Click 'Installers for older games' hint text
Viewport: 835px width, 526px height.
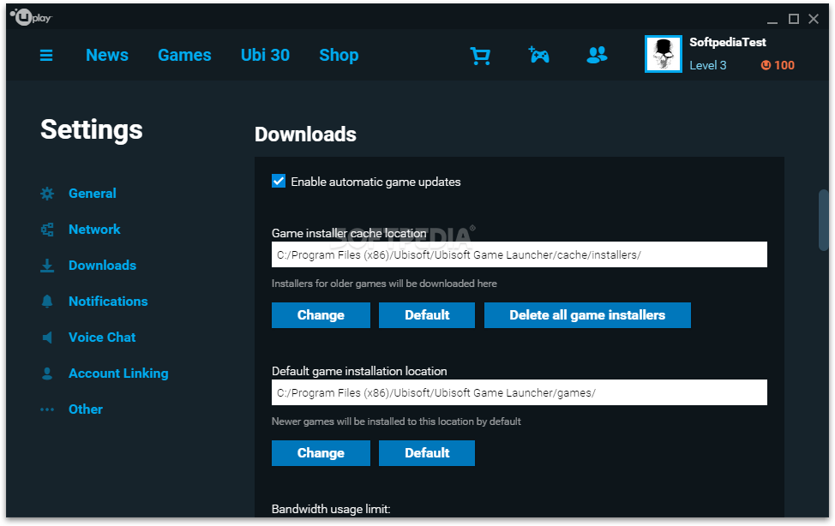tap(384, 284)
